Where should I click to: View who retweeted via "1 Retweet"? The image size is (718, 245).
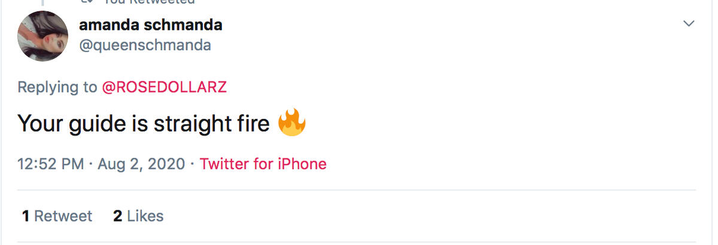(x=57, y=216)
